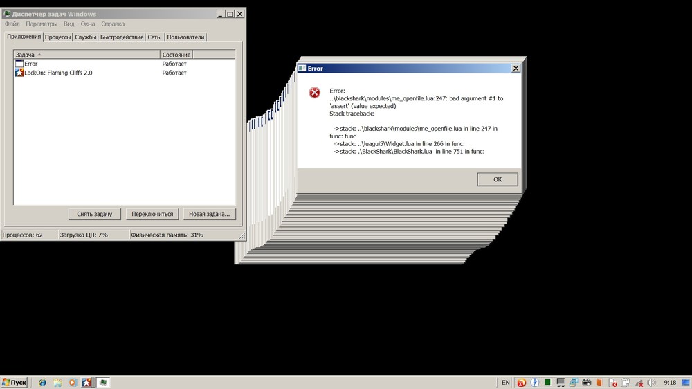Click the red circular tray icon
The height and width of the screenshot is (389, 692).
(x=521, y=382)
